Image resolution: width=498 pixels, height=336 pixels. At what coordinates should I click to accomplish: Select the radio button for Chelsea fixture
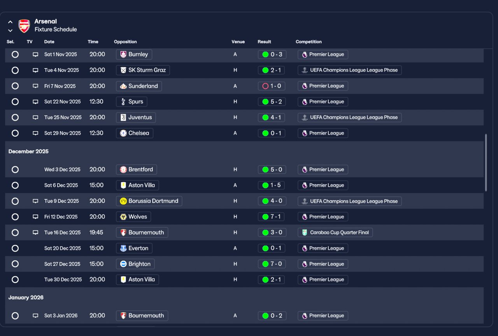click(15, 133)
